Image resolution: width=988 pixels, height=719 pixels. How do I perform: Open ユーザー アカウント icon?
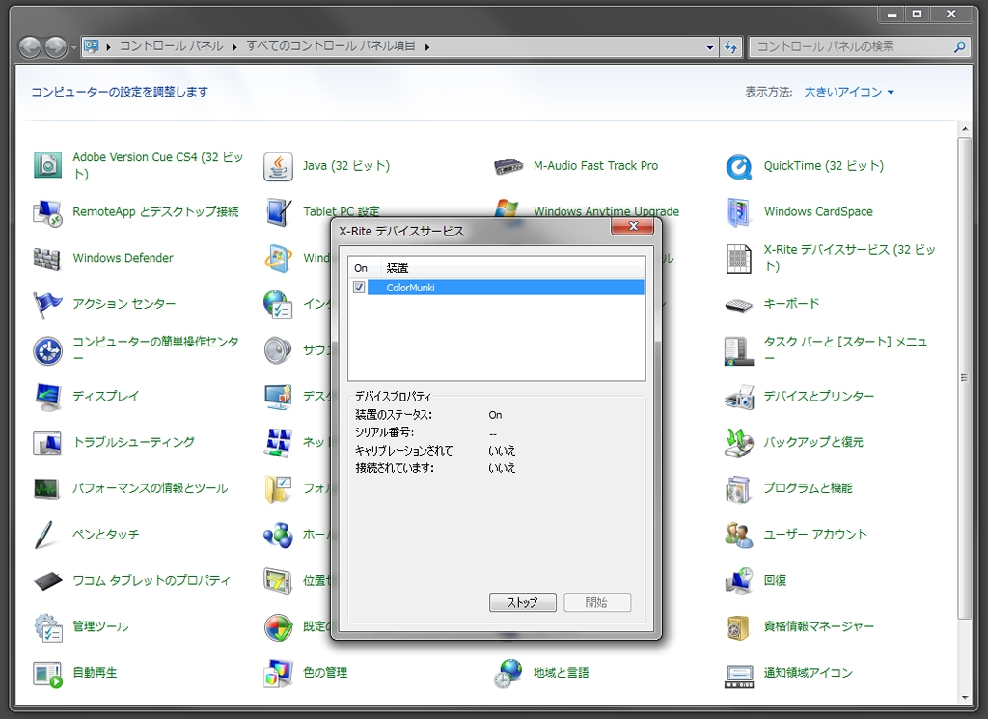738,535
